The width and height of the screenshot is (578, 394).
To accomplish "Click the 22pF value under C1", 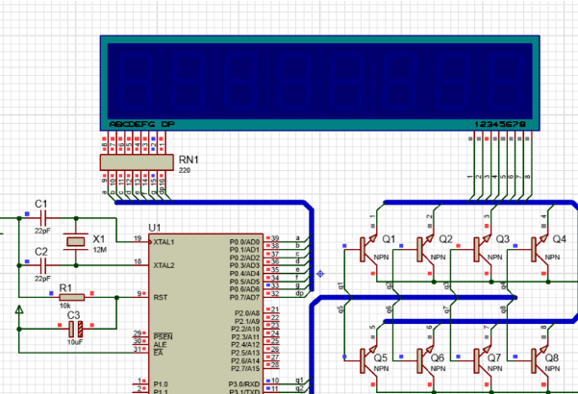I will 42,231.
